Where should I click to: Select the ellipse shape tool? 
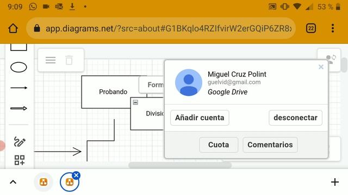click(18, 67)
